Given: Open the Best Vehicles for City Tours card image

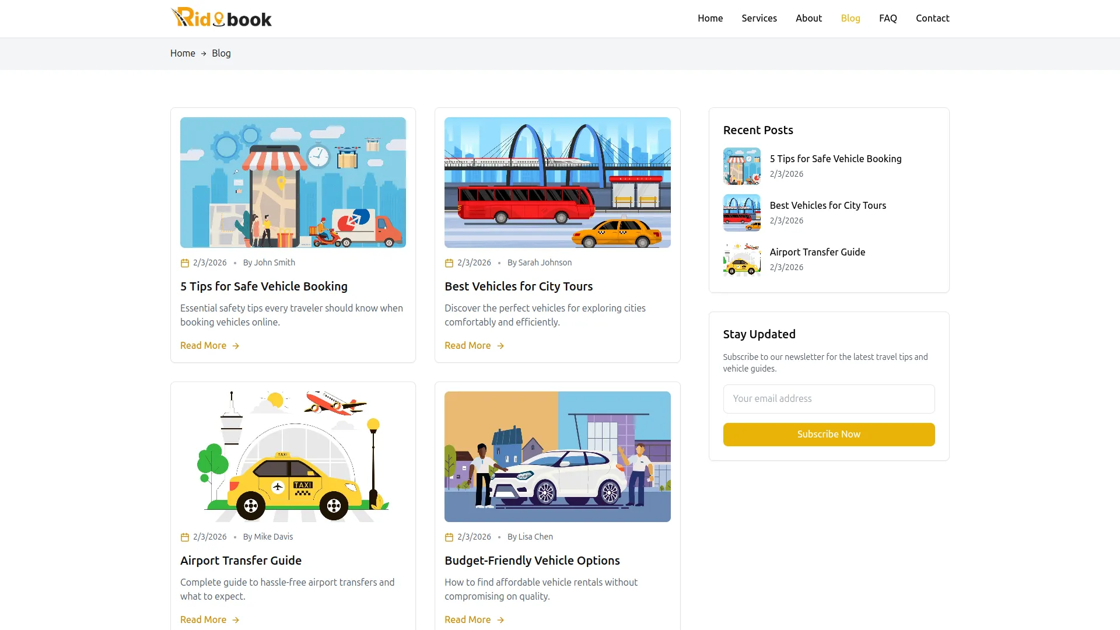Looking at the screenshot, I should point(557,183).
